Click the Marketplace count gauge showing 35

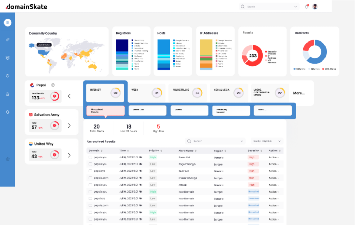[197, 93]
